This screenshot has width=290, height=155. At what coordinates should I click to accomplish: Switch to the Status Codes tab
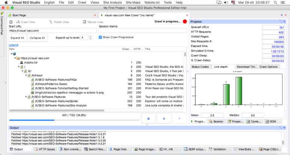point(201,67)
